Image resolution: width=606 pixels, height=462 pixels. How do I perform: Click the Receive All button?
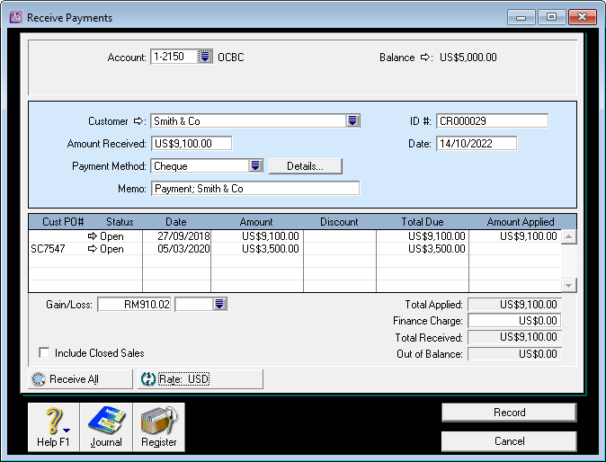pos(81,379)
